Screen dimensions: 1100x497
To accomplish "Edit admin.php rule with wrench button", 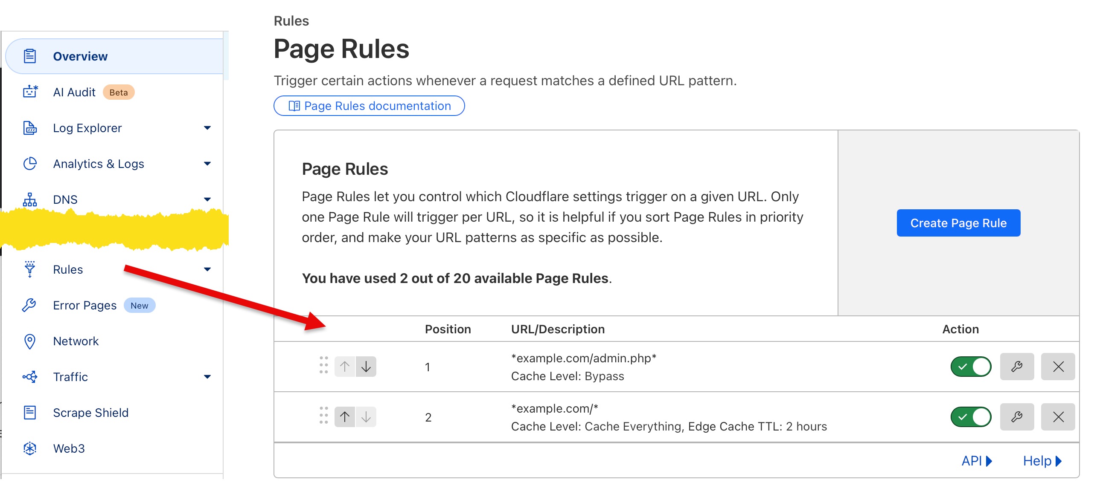I will coord(1017,367).
